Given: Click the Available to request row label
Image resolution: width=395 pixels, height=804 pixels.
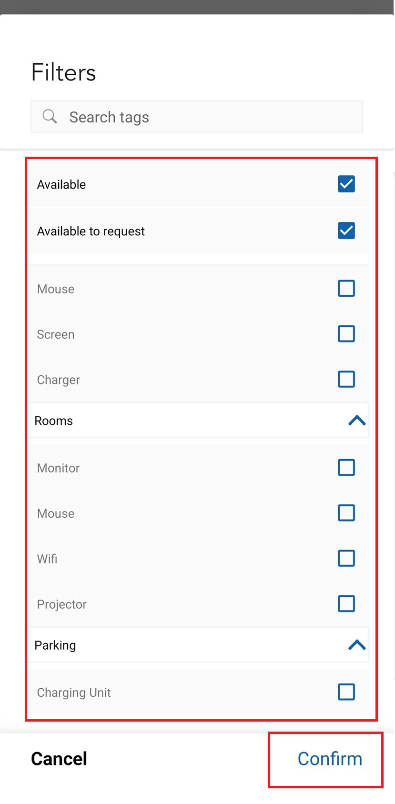Looking at the screenshot, I should click(x=91, y=231).
